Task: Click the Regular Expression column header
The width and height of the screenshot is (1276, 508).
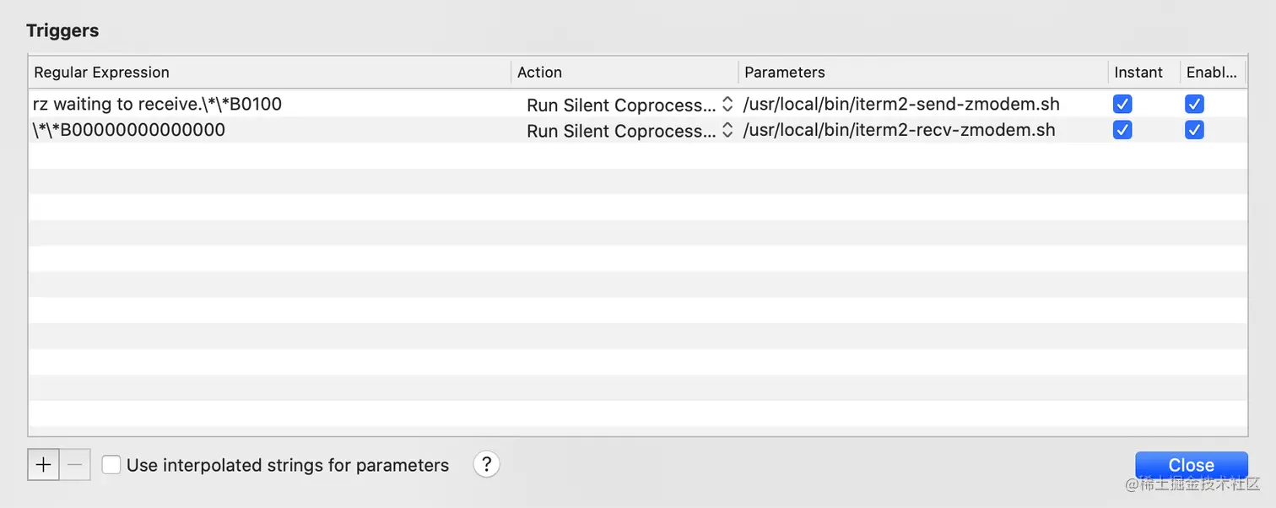Action: pos(101,72)
